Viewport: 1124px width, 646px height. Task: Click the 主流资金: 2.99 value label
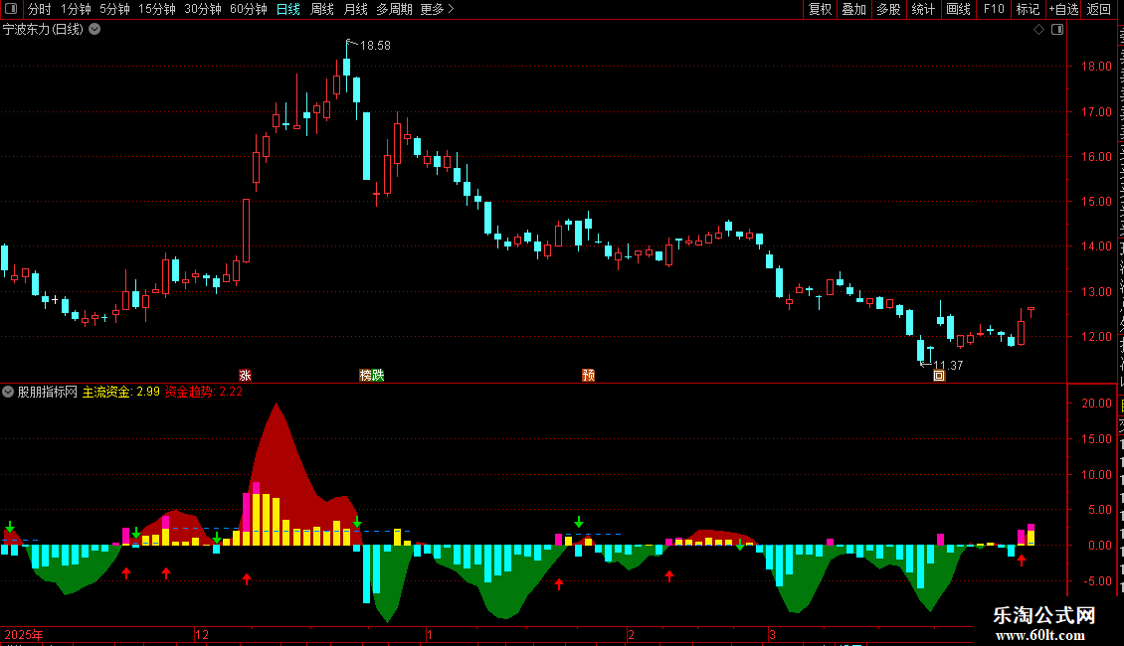121,392
